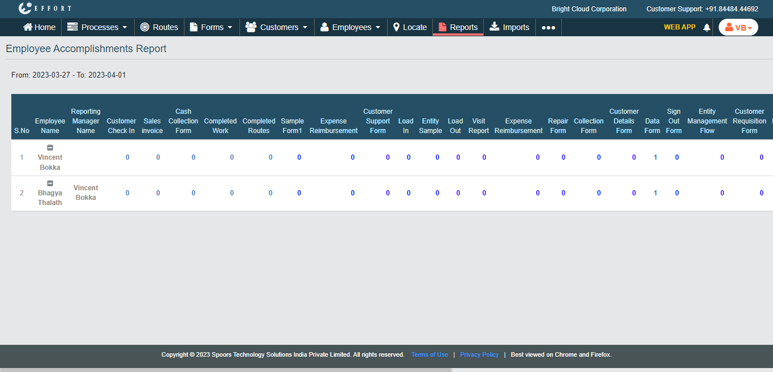This screenshot has width=773, height=372.
Task: Click Data Form count for Vincent Bokka
Action: (x=655, y=157)
